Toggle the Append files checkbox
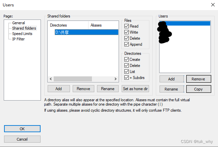Image resolution: width=218 pixels, height=147 pixels. [127, 44]
